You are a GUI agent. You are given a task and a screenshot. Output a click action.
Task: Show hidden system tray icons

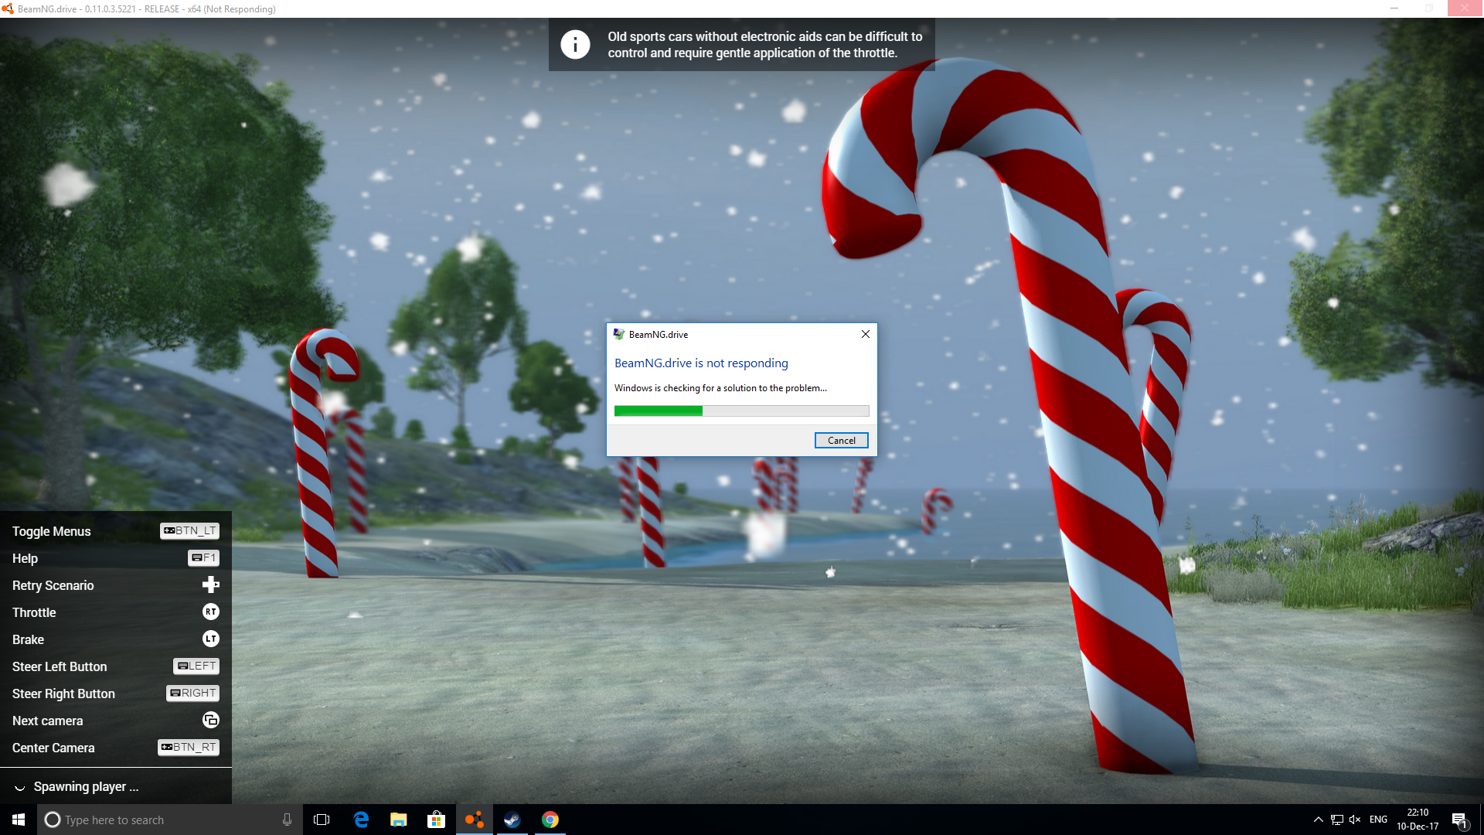(1318, 820)
